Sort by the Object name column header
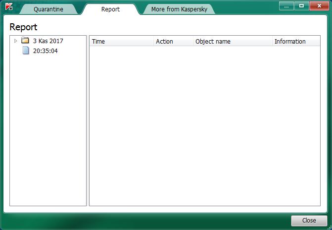The height and width of the screenshot is (230, 332). [233, 41]
